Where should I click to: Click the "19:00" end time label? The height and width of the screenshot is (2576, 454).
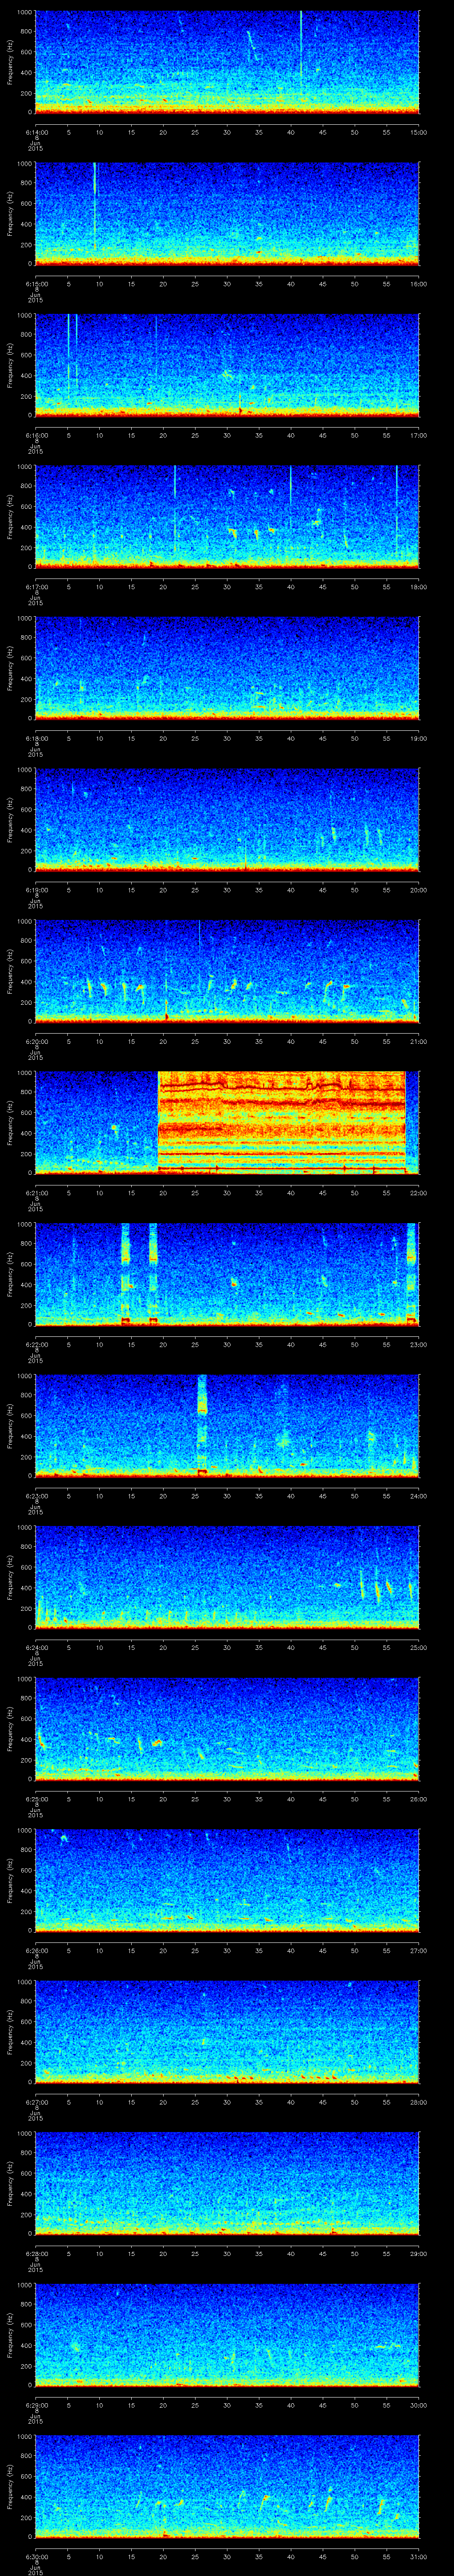pyautogui.click(x=419, y=738)
